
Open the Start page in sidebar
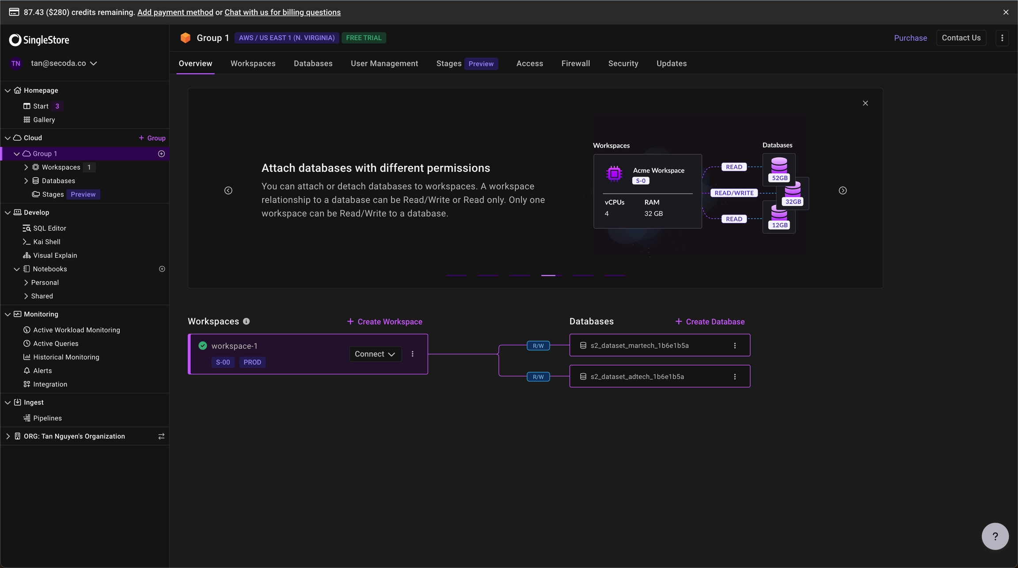(41, 106)
